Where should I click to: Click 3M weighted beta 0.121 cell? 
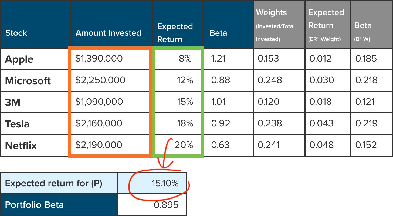pos(371,102)
